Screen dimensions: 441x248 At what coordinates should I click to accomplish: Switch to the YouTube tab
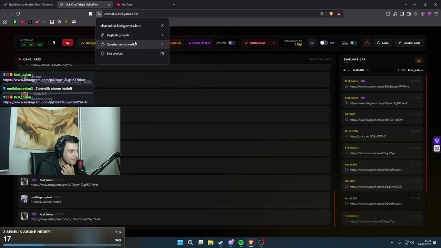[x=141, y=4]
